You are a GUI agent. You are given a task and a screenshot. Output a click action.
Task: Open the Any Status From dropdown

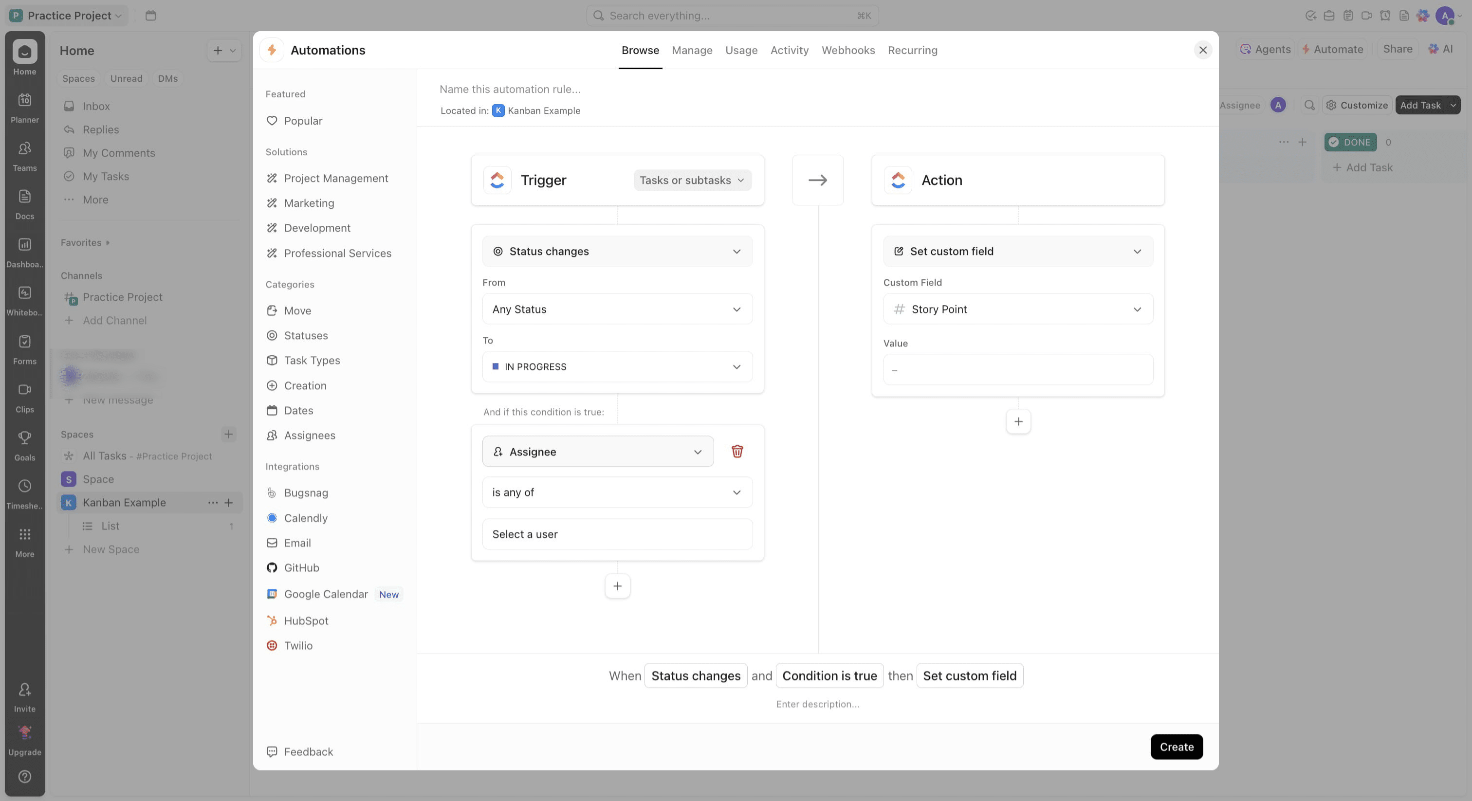point(617,309)
